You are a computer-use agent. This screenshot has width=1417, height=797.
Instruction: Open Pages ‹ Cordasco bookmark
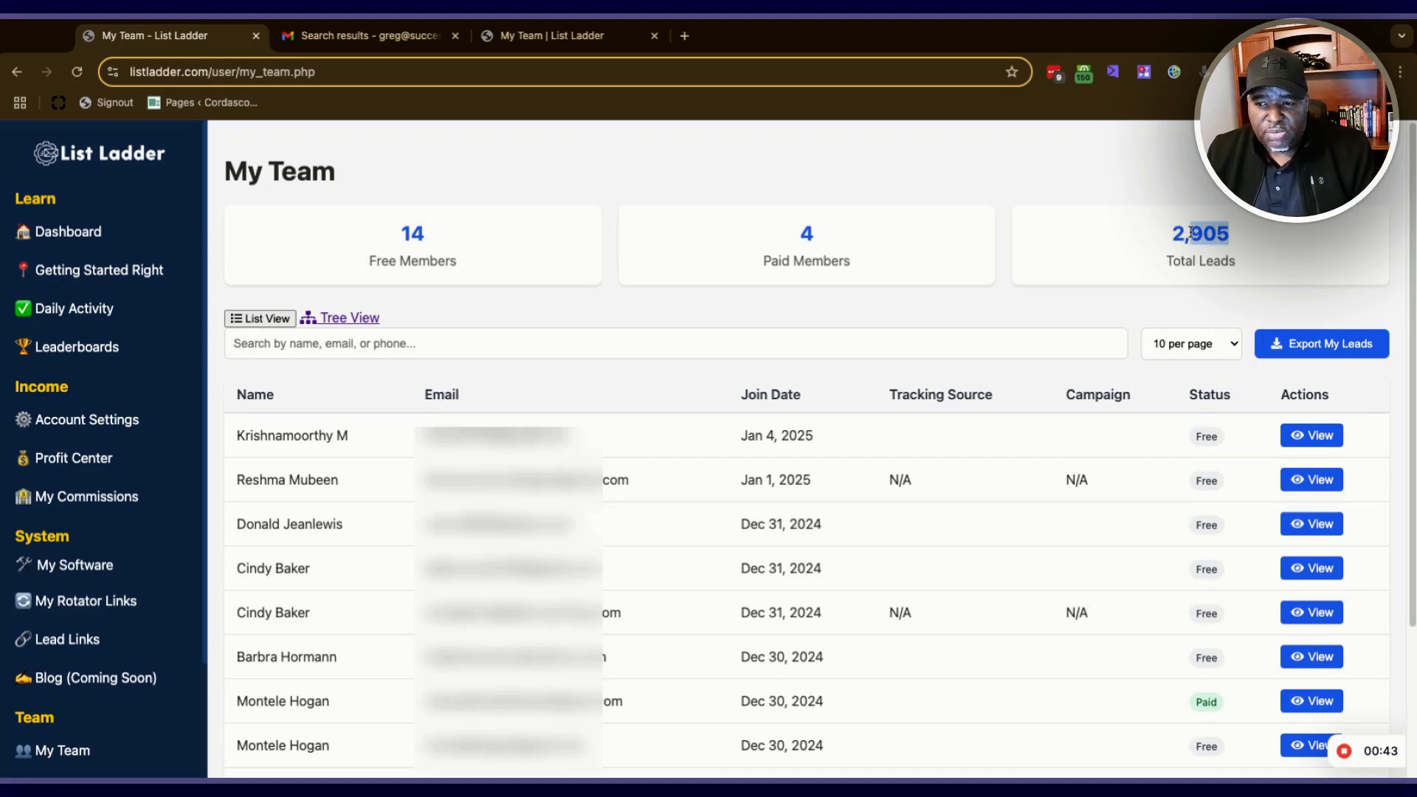[202, 103]
